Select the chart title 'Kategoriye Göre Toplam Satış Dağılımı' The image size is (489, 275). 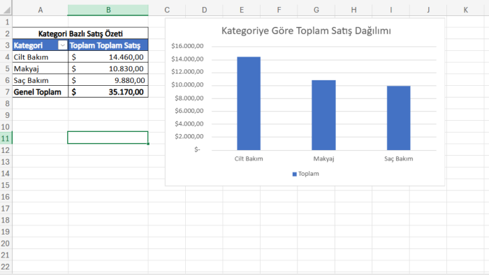point(306,31)
